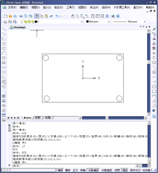Screen dimensions: 158x173
Task: Select the Rectangle drawing tool
Action: tap(4, 48)
